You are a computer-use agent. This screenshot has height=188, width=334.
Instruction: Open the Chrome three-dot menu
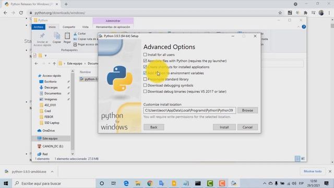329,13
